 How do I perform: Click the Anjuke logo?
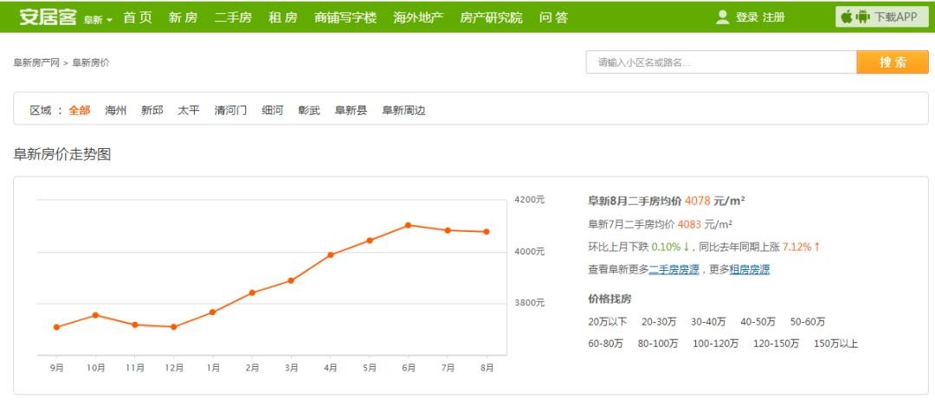coord(48,17)
